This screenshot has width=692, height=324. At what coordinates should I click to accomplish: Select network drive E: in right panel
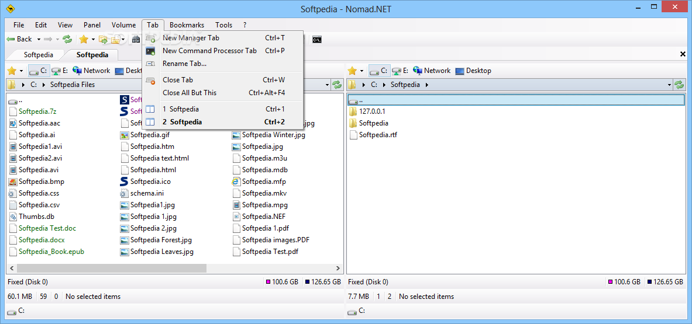[400, 71]
